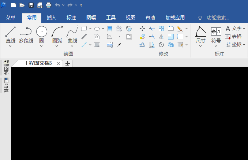Viewport: 248px width, 160px height.
Task: Expand the 尺寸 dimension dropdown
Action: [x=200, y=46]
